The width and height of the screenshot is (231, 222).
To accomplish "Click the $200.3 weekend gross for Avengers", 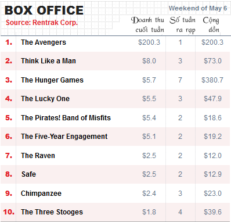I will (x=149, y=42).
